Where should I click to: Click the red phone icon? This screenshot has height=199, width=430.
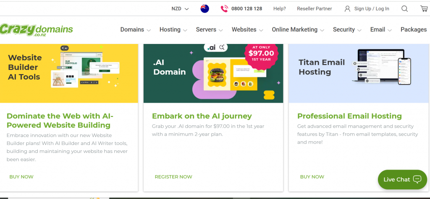224,9
